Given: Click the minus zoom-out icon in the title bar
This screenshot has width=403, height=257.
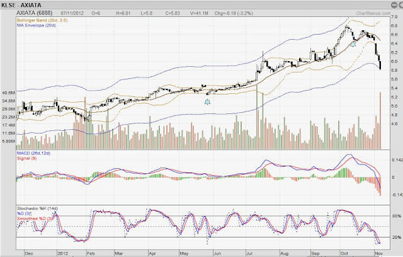Looking at the screenshot, I should coord(394,5).
